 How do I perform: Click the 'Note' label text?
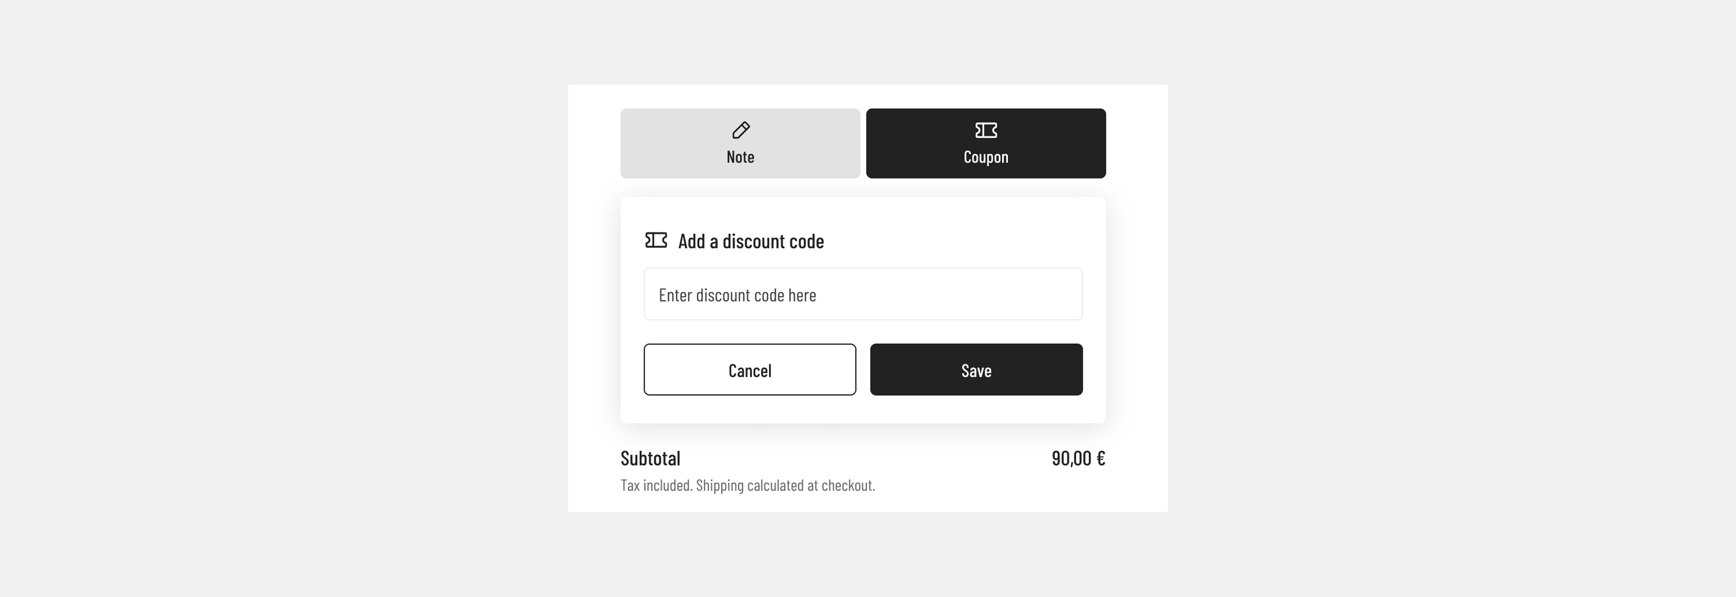coord(740,157)
